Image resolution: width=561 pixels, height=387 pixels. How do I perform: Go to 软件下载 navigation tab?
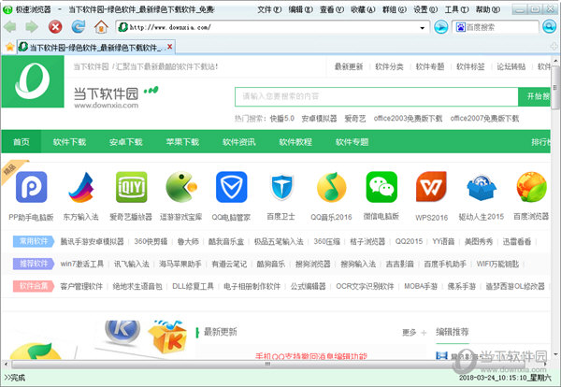pos(69,142)
